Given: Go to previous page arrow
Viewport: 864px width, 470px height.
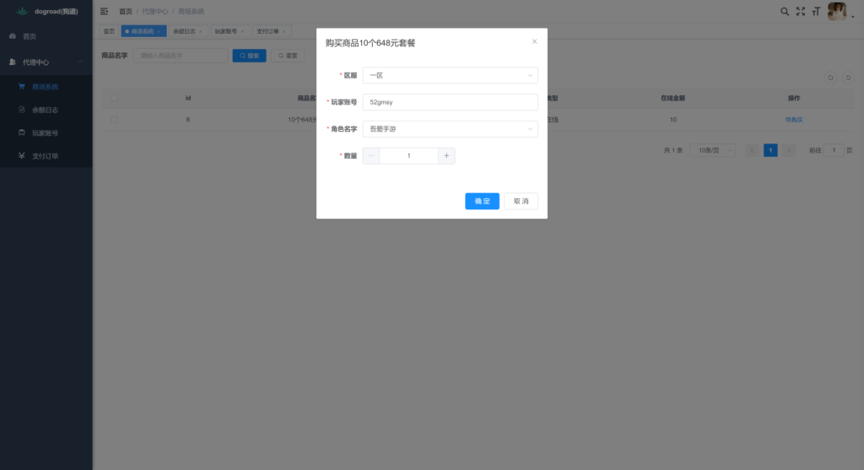Looking at the screenshot, I should pyautogui.click(x=752, y=150).
